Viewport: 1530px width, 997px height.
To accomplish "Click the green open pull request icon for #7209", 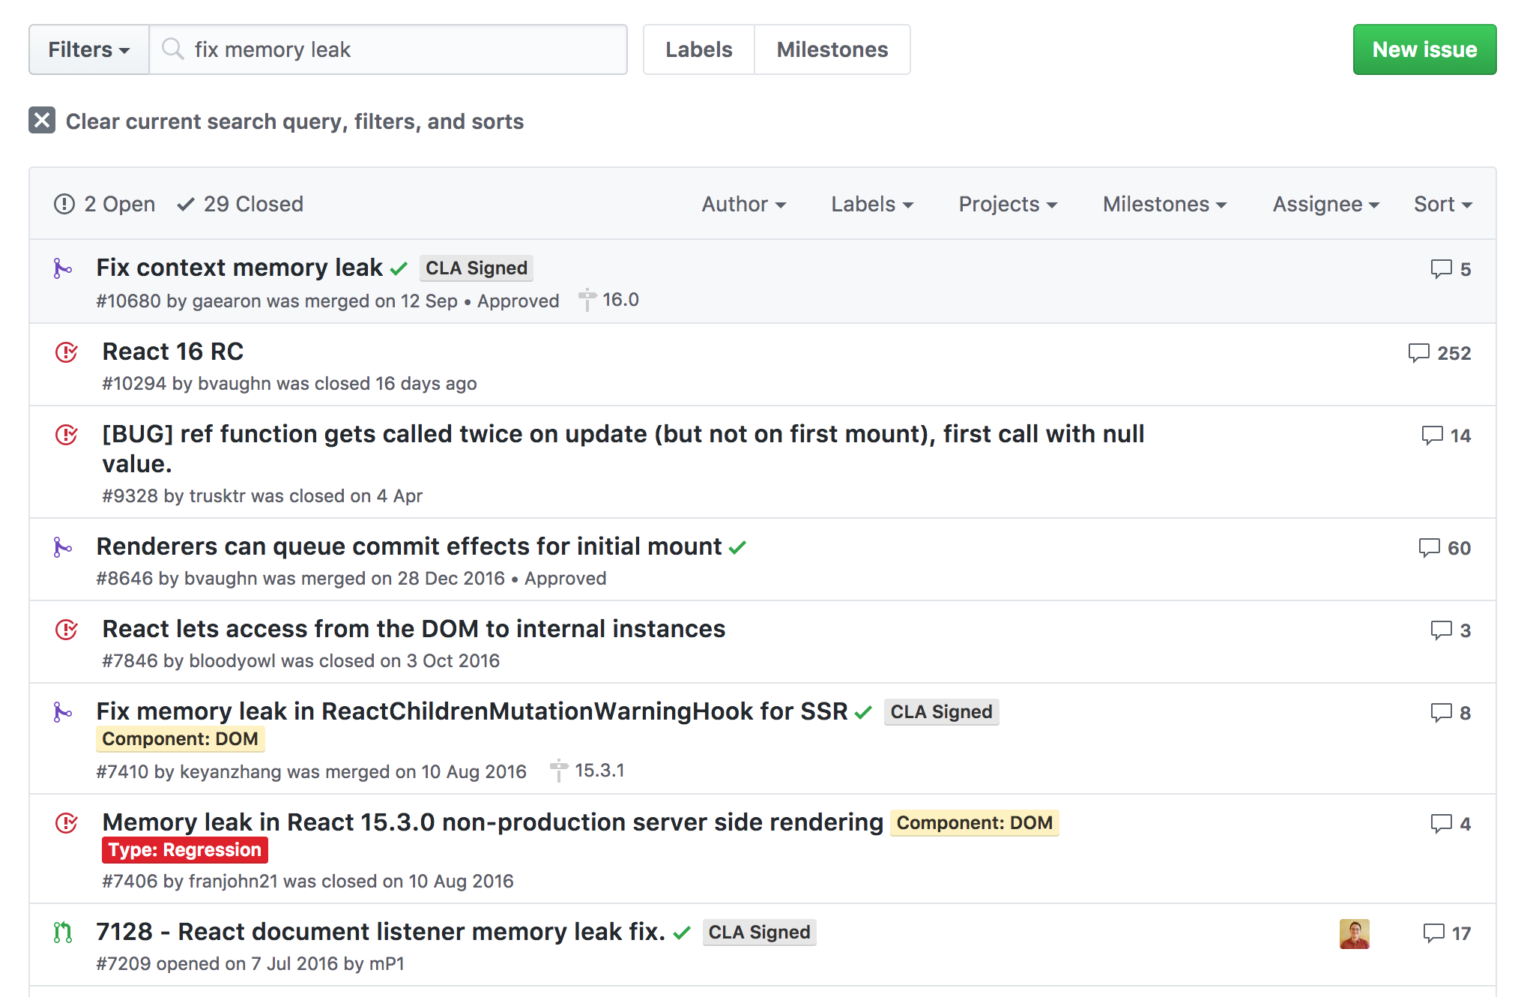I will point(63,932).
